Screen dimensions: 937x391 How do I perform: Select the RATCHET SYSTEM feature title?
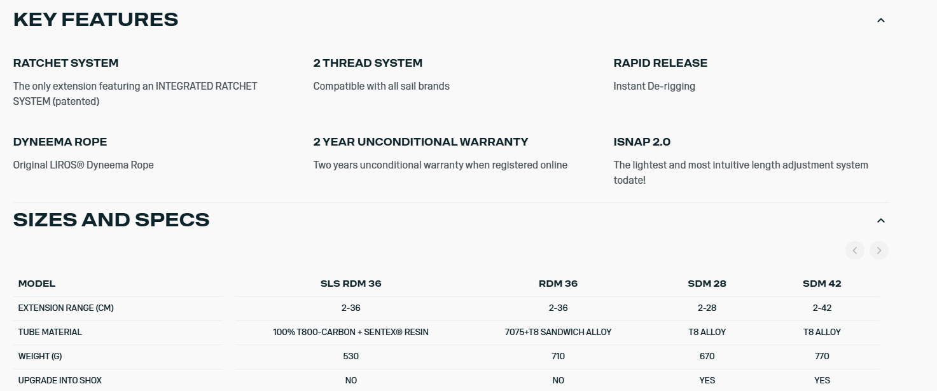(66, 63)
